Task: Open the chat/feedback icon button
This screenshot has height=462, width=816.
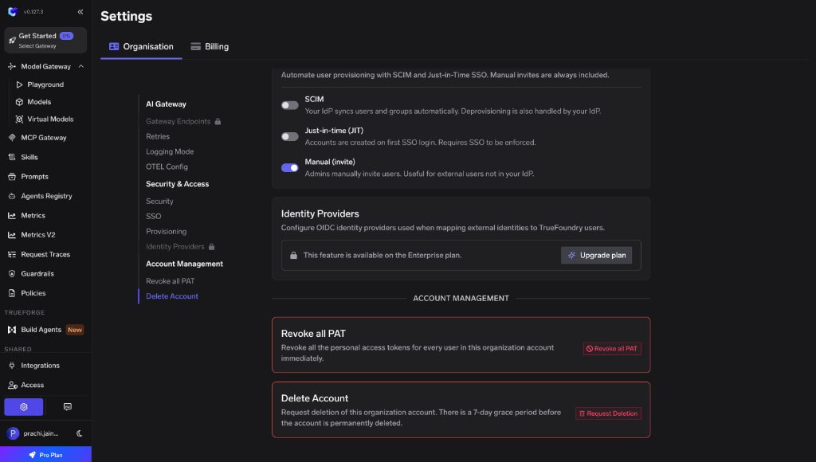Action: tap(68, 407)
